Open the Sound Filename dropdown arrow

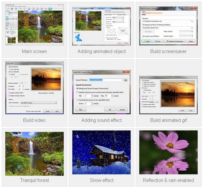[x=123, y=80]
